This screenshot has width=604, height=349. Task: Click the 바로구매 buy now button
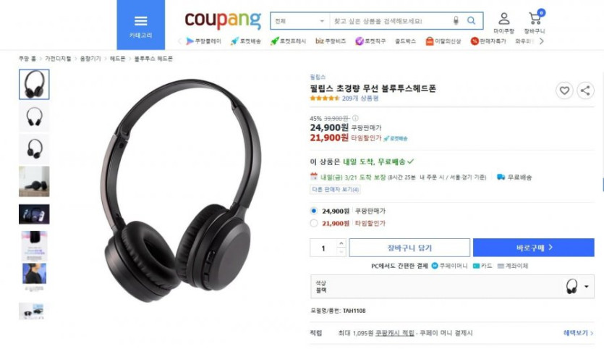534,248
